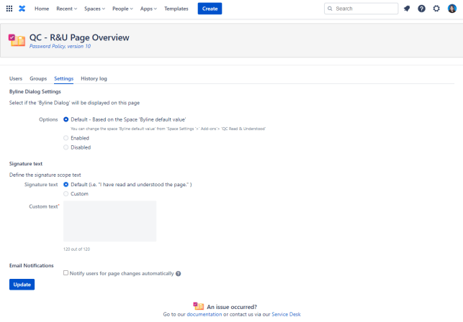Select the Enabled byline radio button
This screenshot has width=463, height=322.
click(66, 138)
